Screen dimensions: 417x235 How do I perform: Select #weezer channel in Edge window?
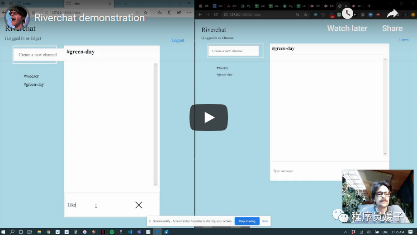pyautogui.click(x=31, y=76)
